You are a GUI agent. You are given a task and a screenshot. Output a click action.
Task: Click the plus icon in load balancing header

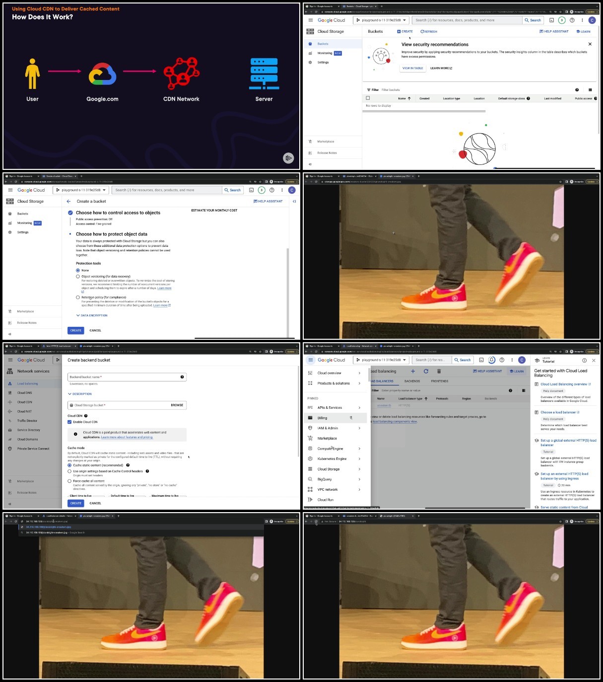pos(413,371)
